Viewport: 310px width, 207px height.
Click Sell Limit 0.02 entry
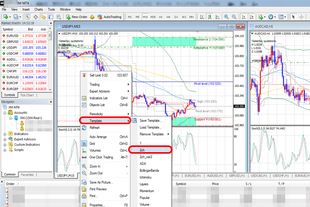[x=105, y=75]
